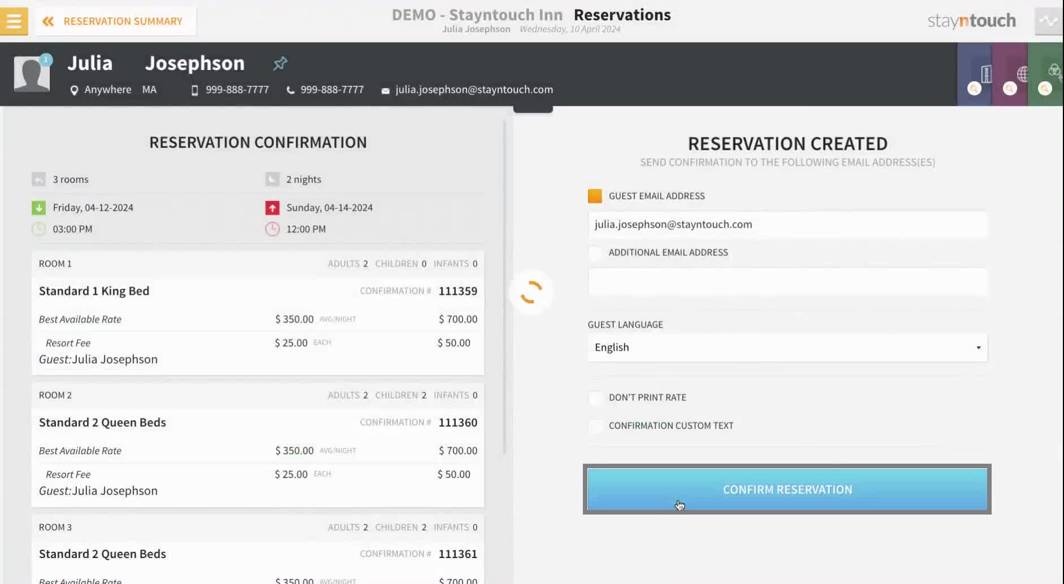Click the pin icon next to Josephson
1064x584 pixels.
(x=280, y=63)
